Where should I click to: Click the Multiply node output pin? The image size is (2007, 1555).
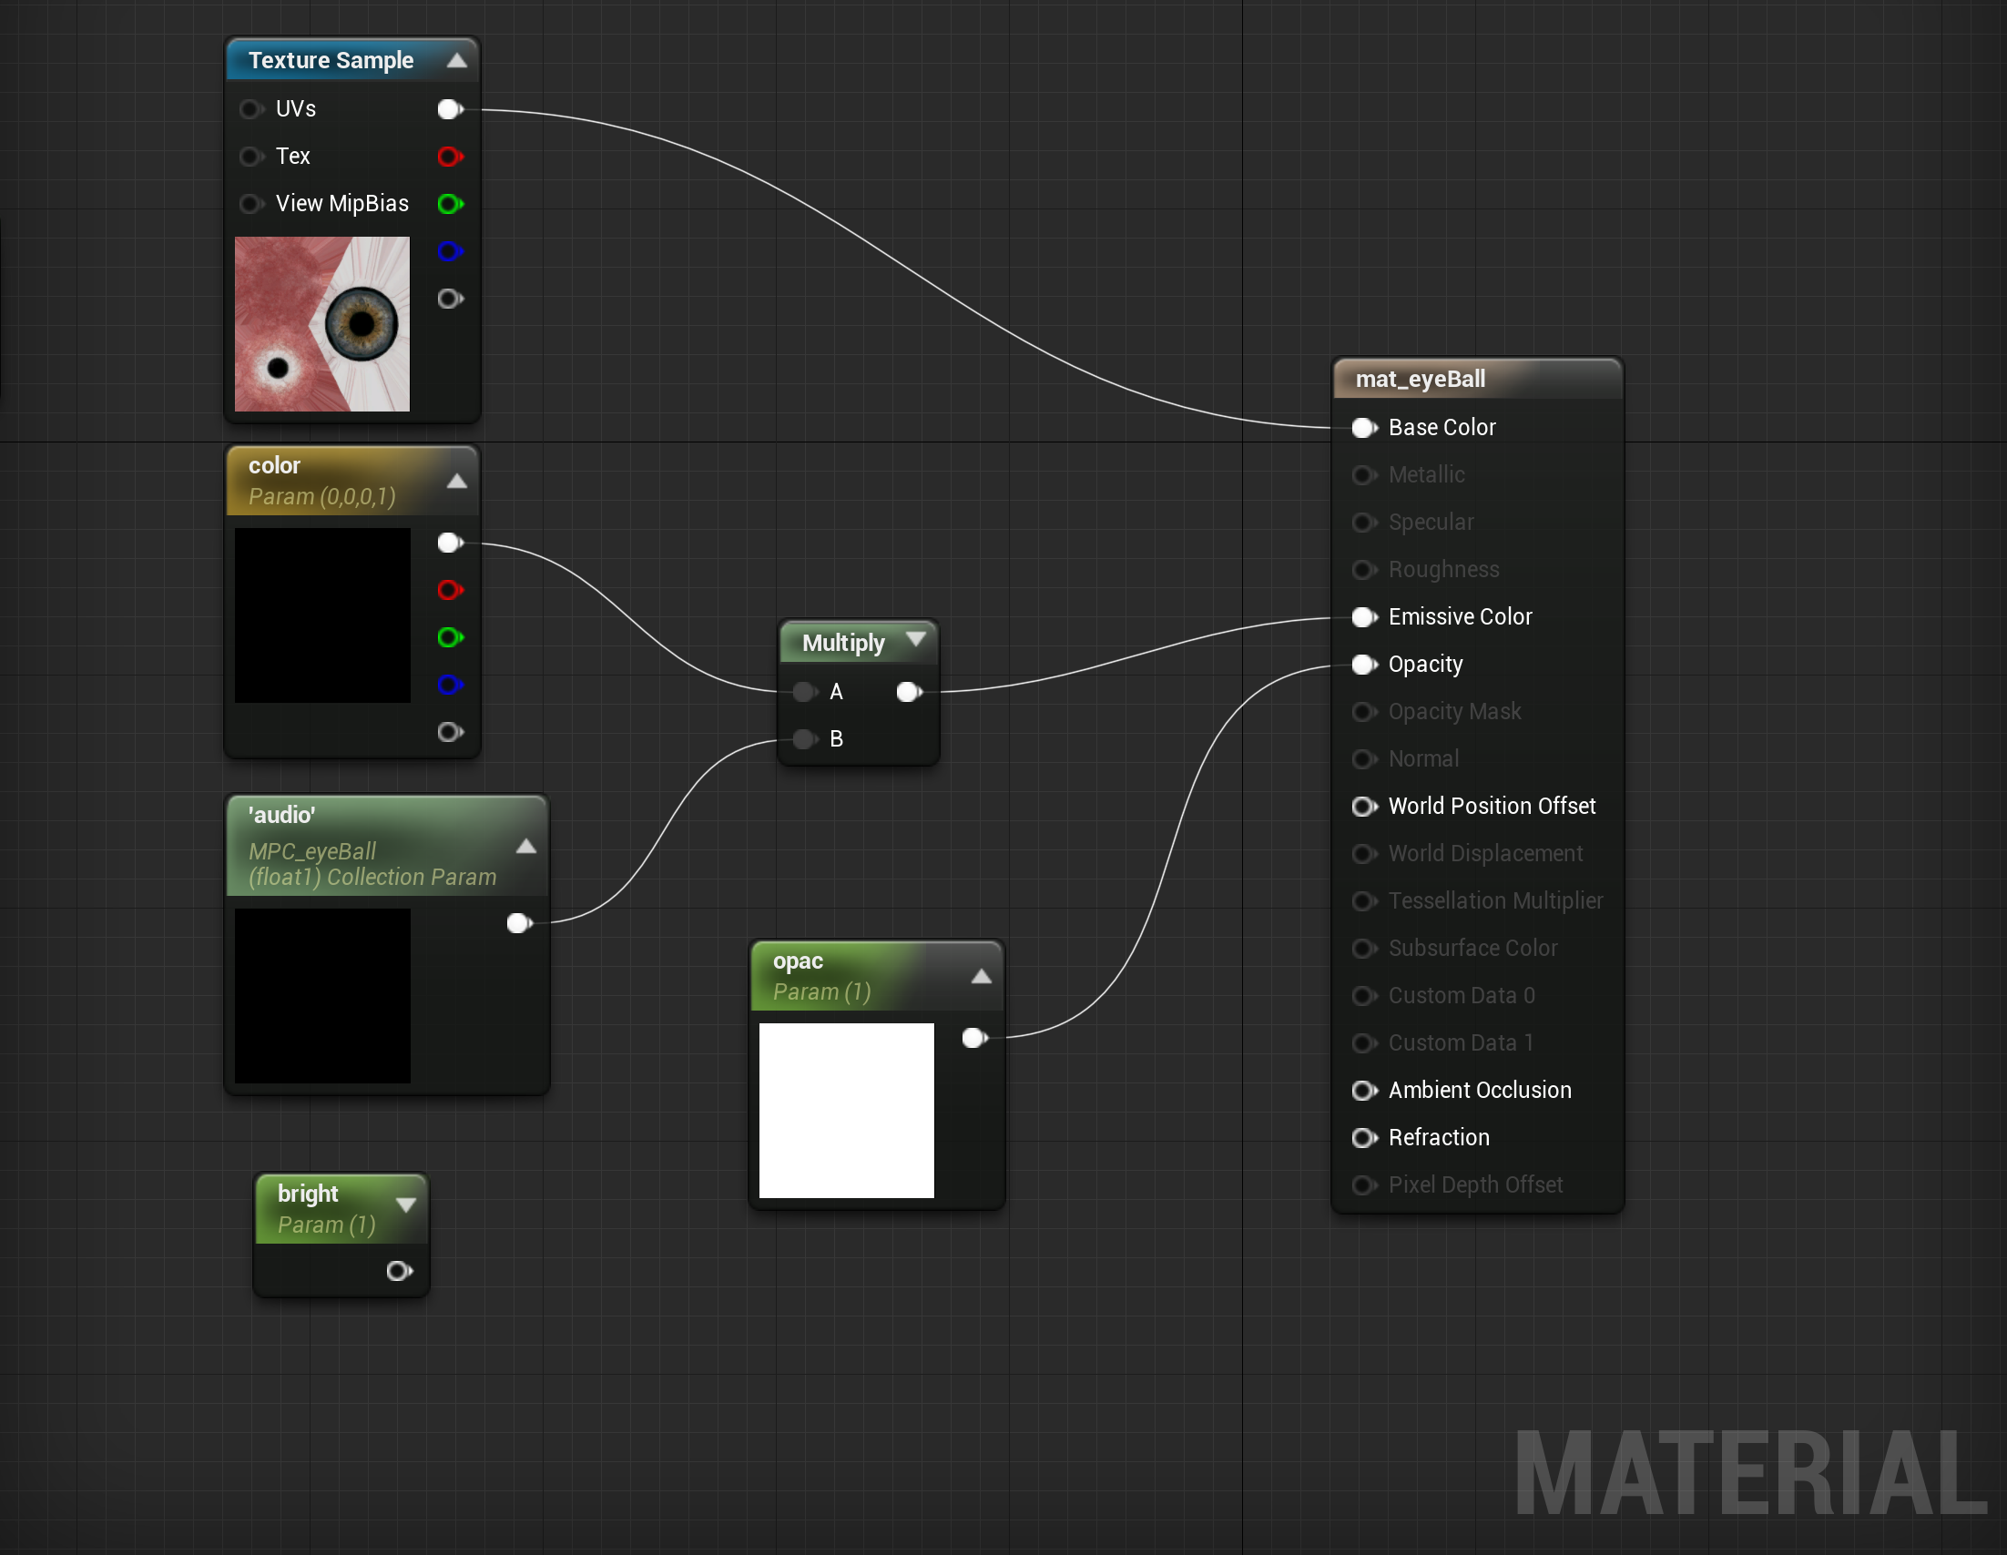click(908, 692)
